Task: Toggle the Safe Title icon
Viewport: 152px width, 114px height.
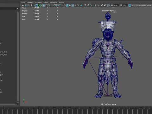Action: [x=60, y=5]
